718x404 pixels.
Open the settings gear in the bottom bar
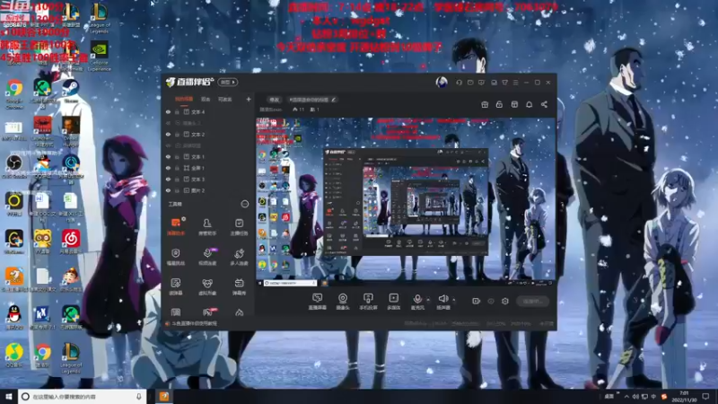(505, 301)
